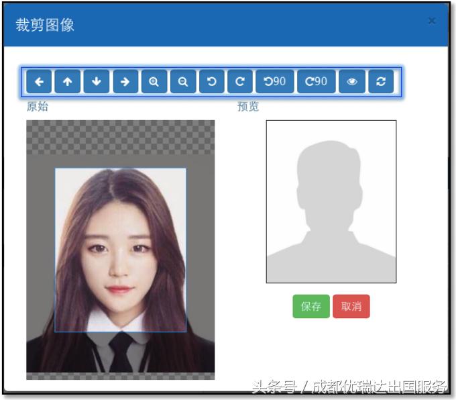Rotate the image left by 90 degrees
Screen dimensions: 456x400
[x=274, y=82]
